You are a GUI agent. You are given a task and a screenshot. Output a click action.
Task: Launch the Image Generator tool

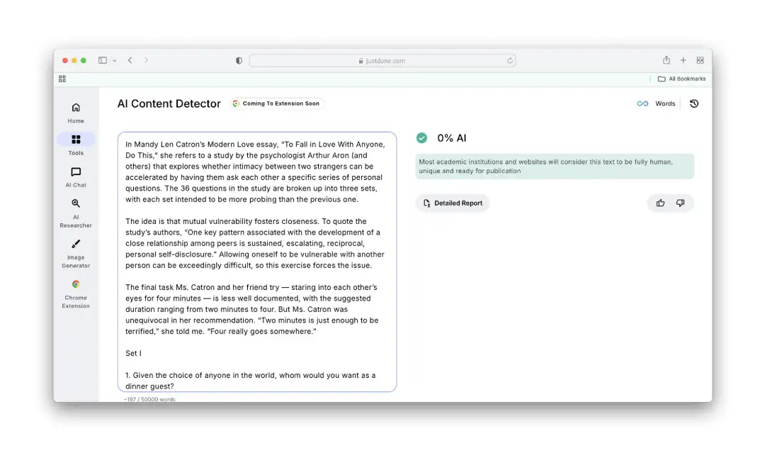76,254
